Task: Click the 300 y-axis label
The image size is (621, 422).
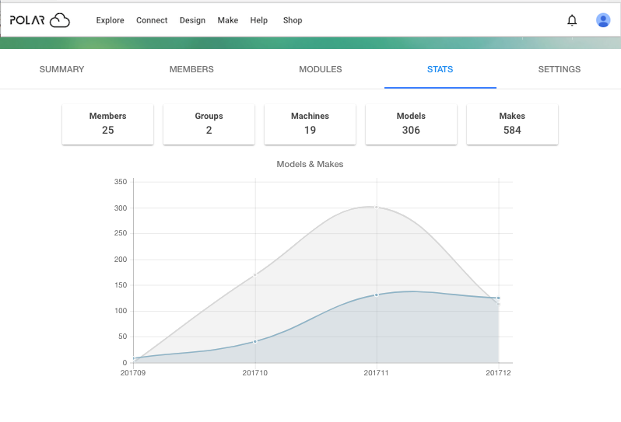Action: (121, 208)
